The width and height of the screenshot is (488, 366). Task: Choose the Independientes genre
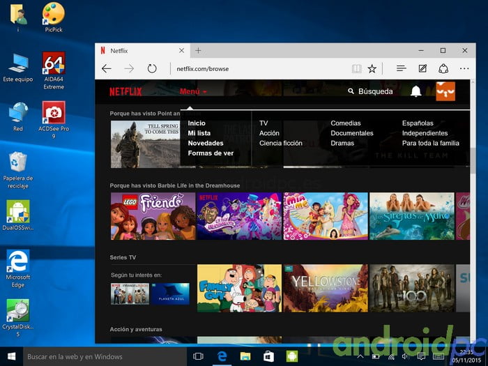tap(425, 133)
